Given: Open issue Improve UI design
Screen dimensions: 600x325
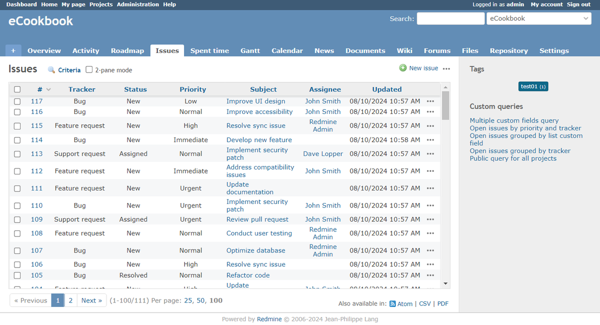Looking at the screenshot, I should (x=255, y=101).
